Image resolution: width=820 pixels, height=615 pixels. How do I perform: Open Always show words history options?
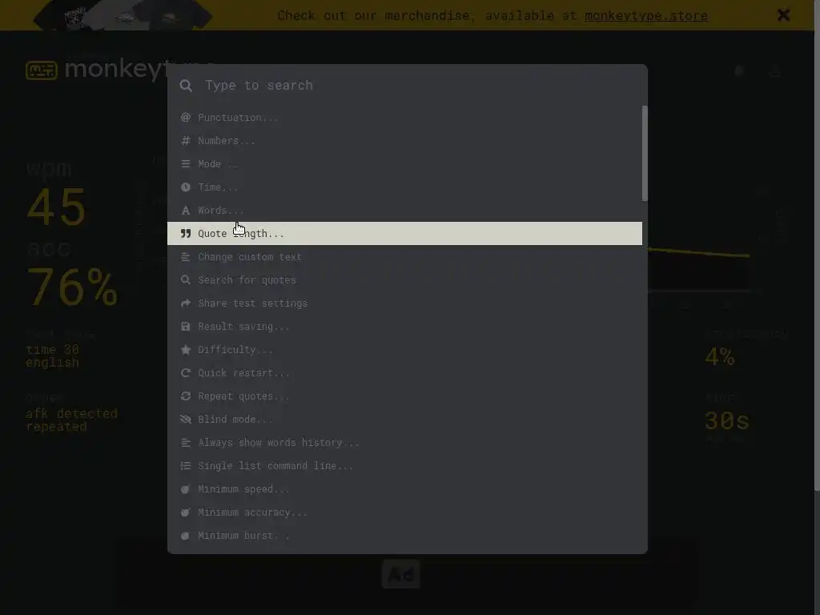point(404,442)
